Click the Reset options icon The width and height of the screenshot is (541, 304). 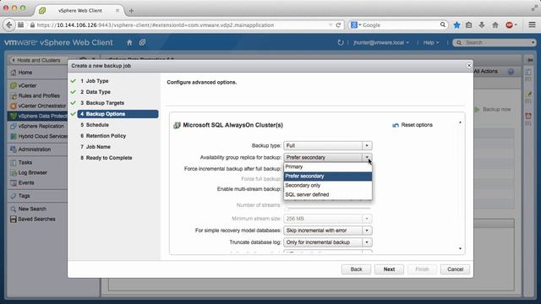(396, 125)
